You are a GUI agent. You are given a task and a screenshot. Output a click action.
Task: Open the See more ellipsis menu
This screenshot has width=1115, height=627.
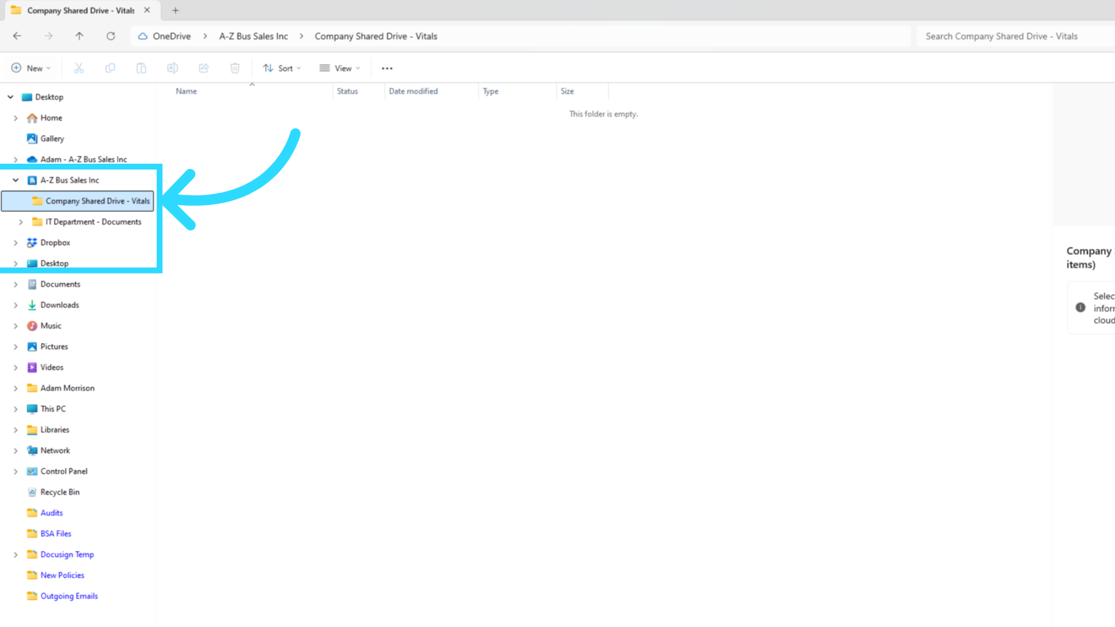tap(387, 69)
